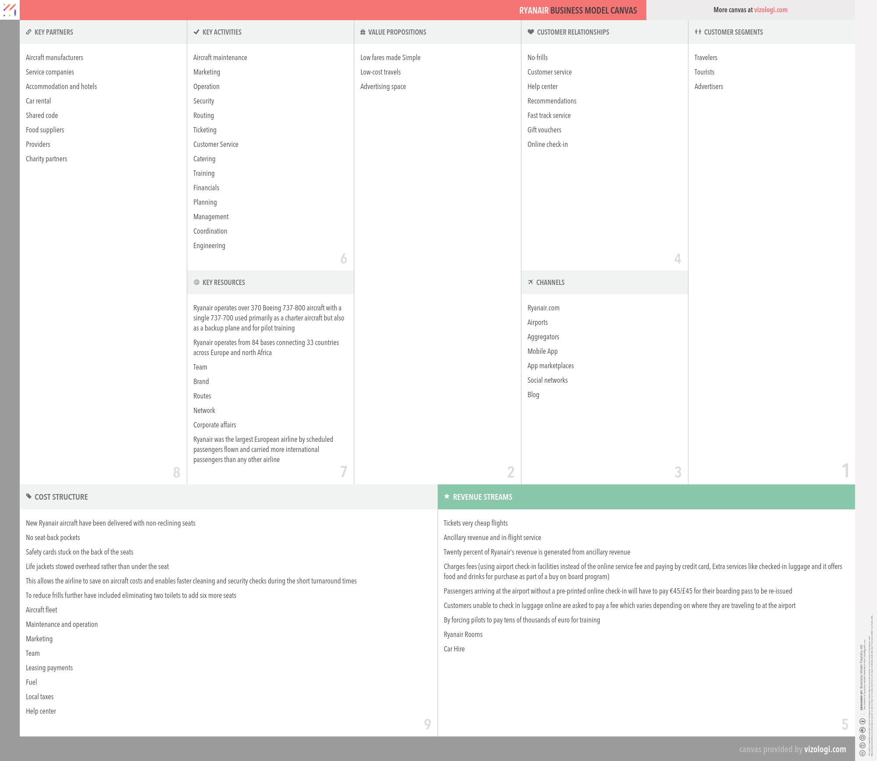The width and height of the screenshot is (877, 761).
Task: Click 'Car Hire' revenue item
Action: tap(454, 649)
